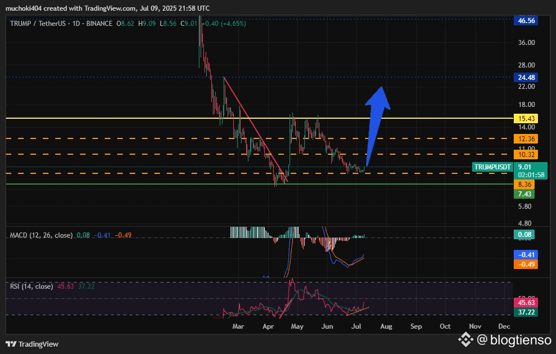Click the current price 9.01 label
Image resolution: width=556 pixels, height=354 pixels.
[524, 167]
